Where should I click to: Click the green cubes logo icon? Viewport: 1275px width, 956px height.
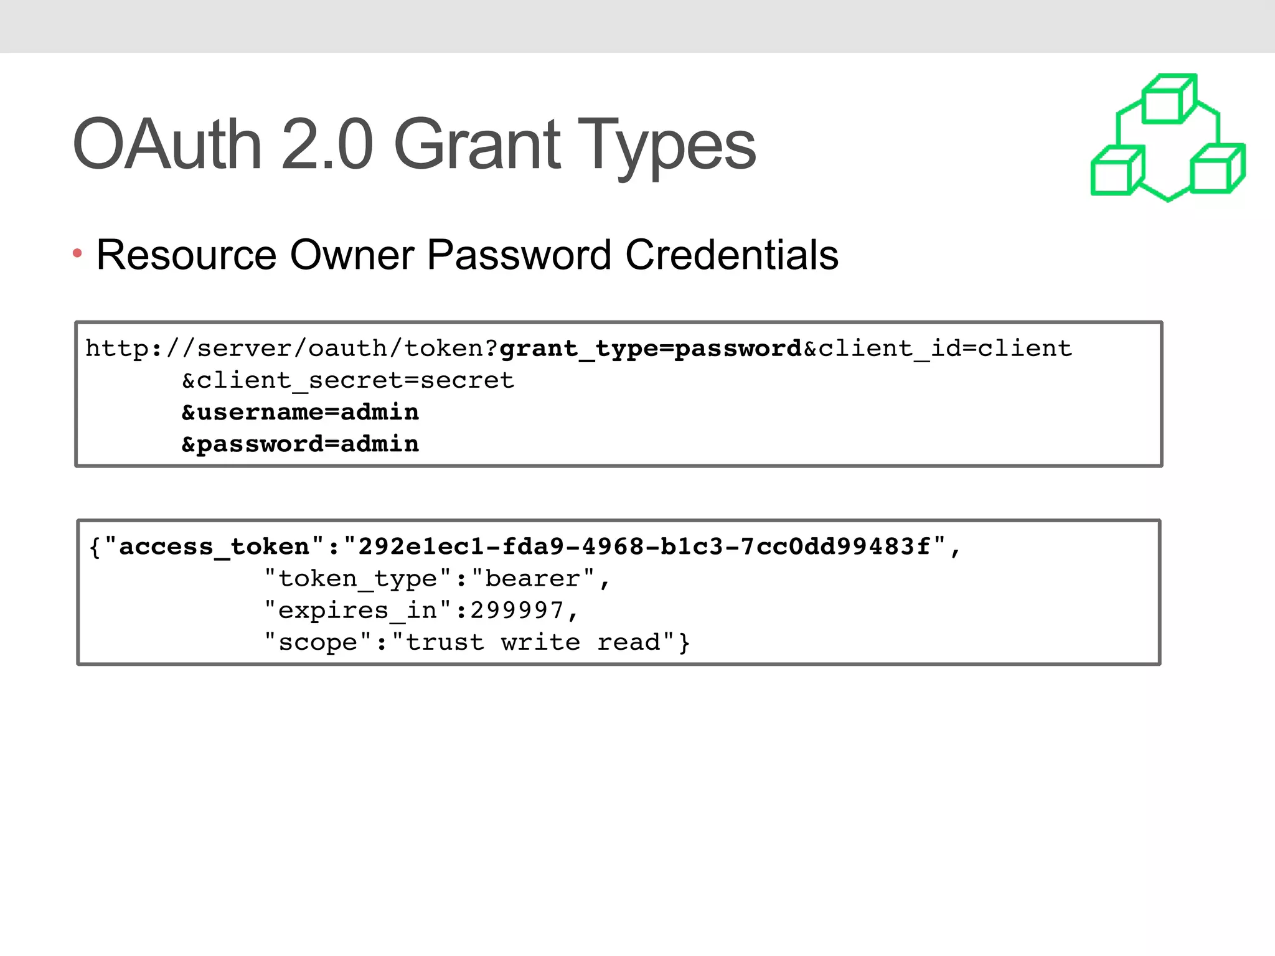click(x=1168, y=138)
